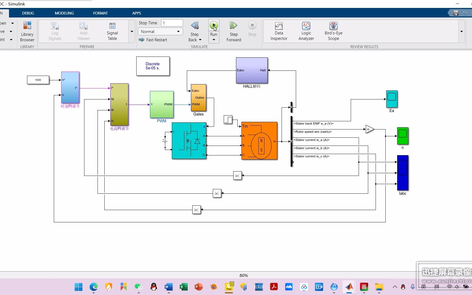The image size is (472, 295).
Task: Open the FORMAT ribbon tab
Action: pyautogui.click(x=100, y=13)
